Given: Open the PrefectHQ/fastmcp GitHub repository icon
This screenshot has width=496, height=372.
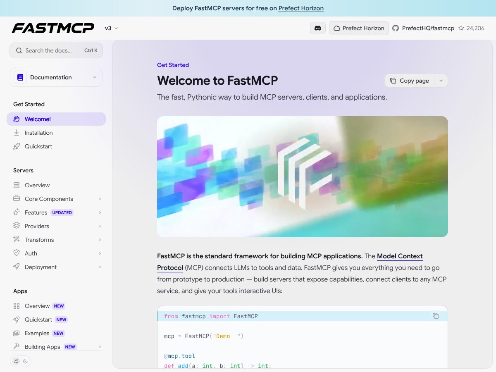Looking at the screenshot, I should [396, 28].
